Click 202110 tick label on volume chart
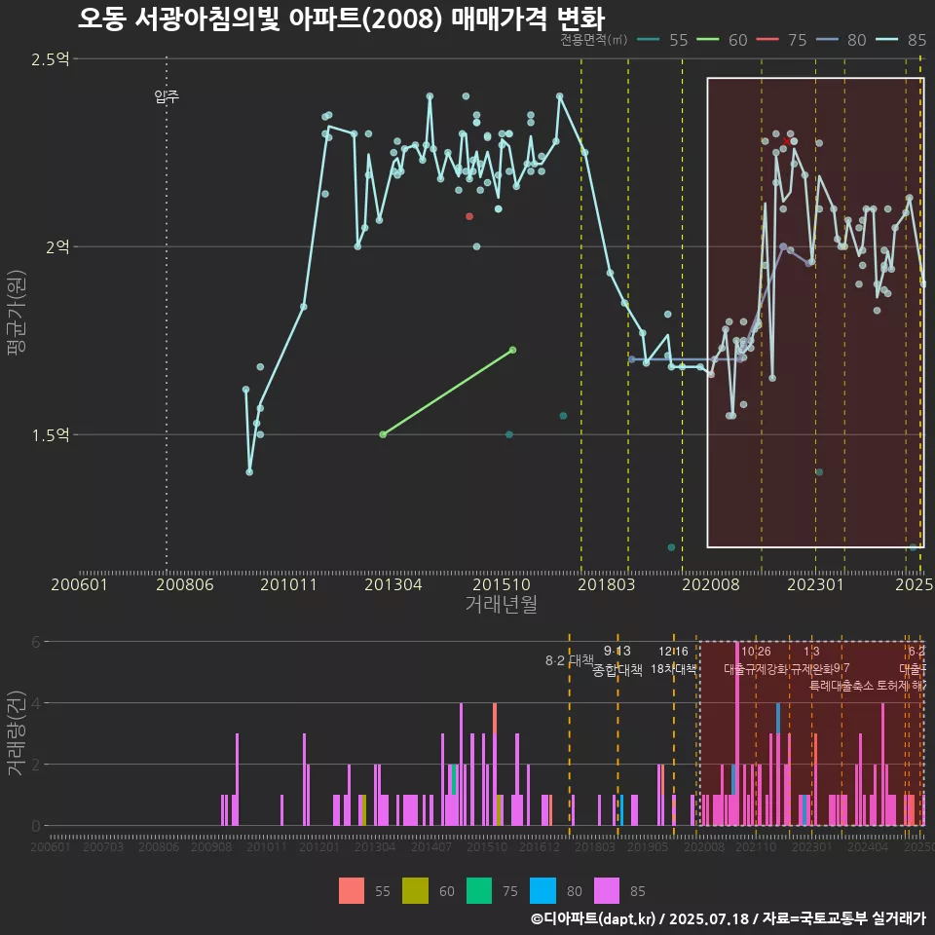This screenshot has width=935, height=935. point(756,846)
